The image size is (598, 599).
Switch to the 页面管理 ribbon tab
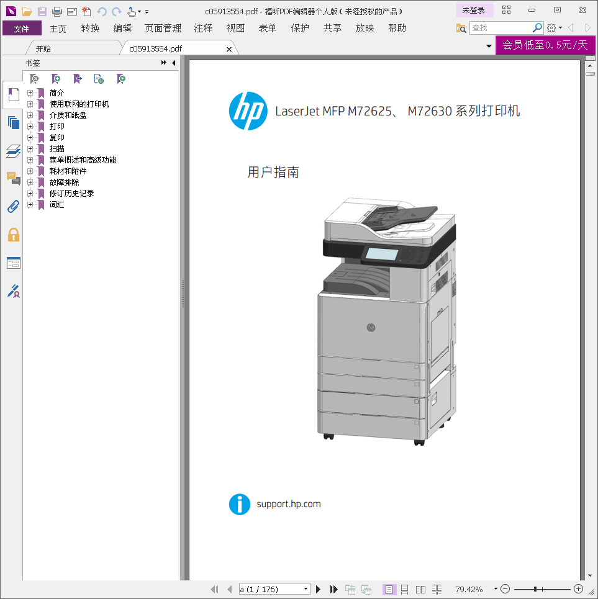click(x=163, y=29)
